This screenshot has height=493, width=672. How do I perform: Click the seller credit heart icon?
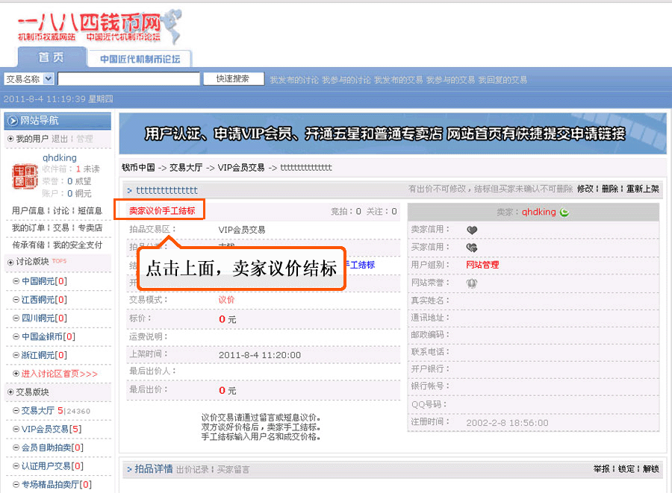point(472,230)
